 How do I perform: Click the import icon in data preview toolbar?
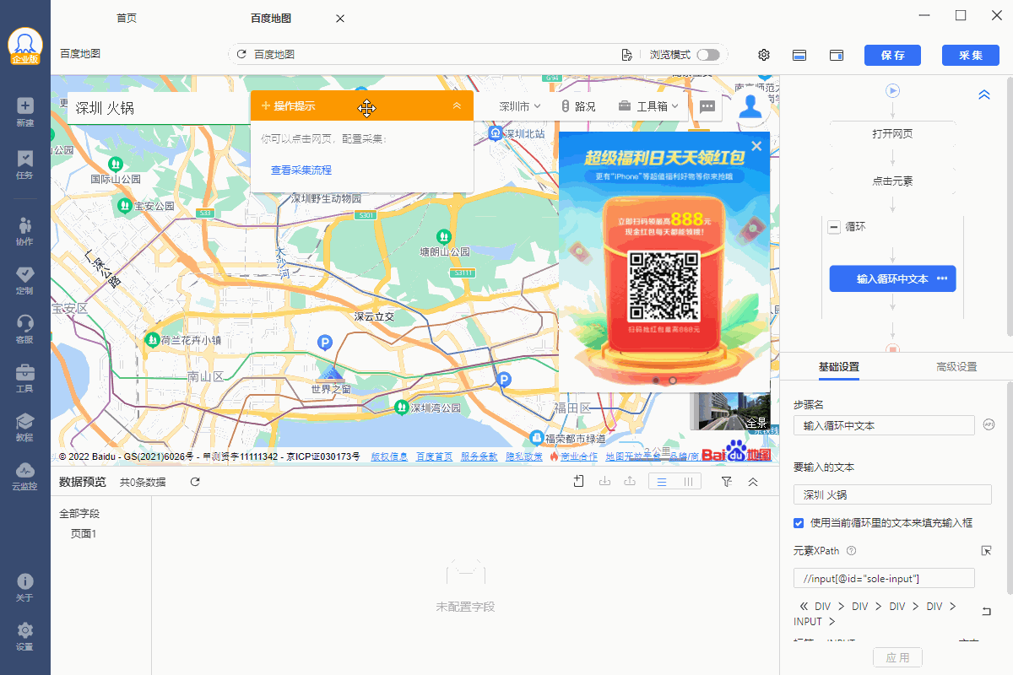point(604,482)
